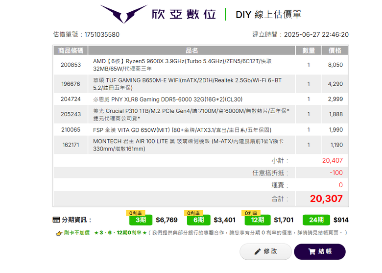The width and height of the screenshot is (382, 273).
Task: Click the Crucial P310 1TB product name
Action: coord(191,114)
